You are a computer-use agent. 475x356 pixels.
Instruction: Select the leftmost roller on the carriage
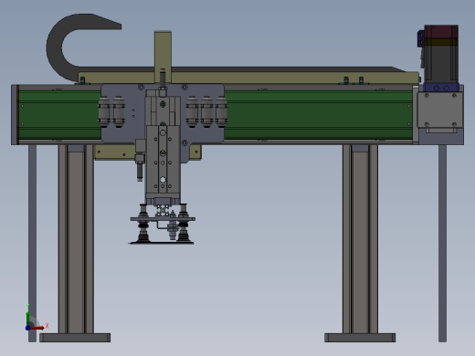pos(104,111)
